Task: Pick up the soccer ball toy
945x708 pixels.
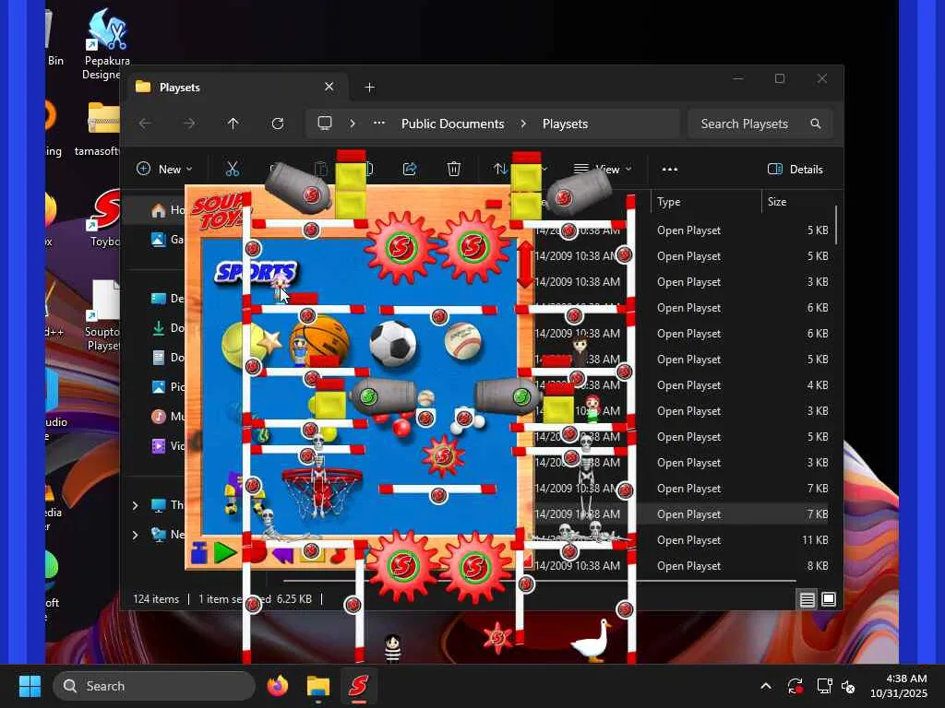Action: tap(393, 343)
